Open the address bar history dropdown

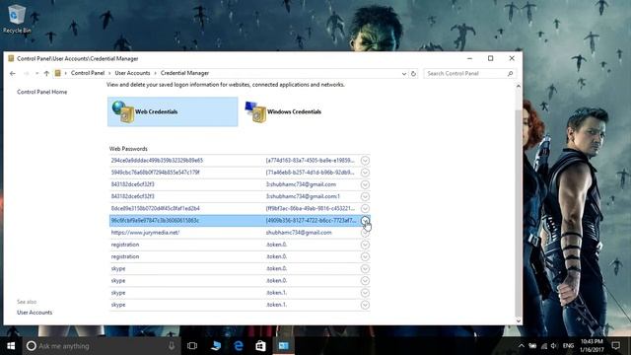click(x=403, y=74)
